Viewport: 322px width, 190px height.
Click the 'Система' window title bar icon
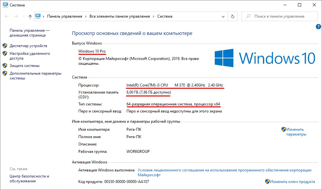5,5
